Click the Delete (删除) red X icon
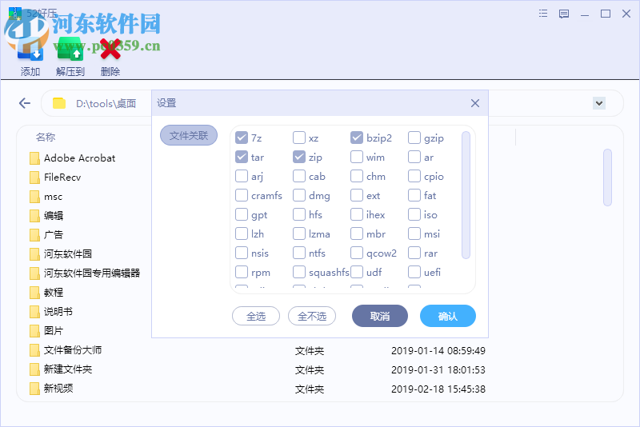 [110, 49]
